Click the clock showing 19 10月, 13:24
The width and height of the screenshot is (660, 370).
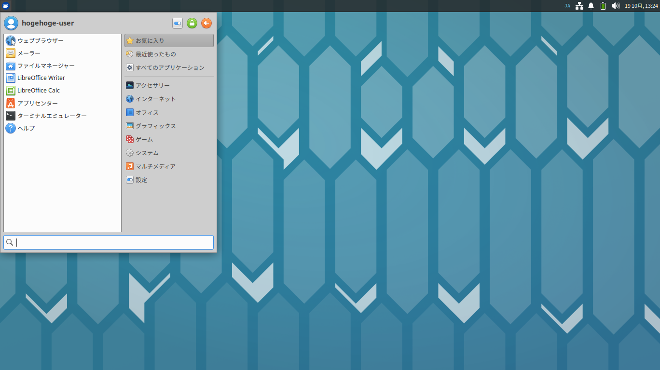click(641, 6)
